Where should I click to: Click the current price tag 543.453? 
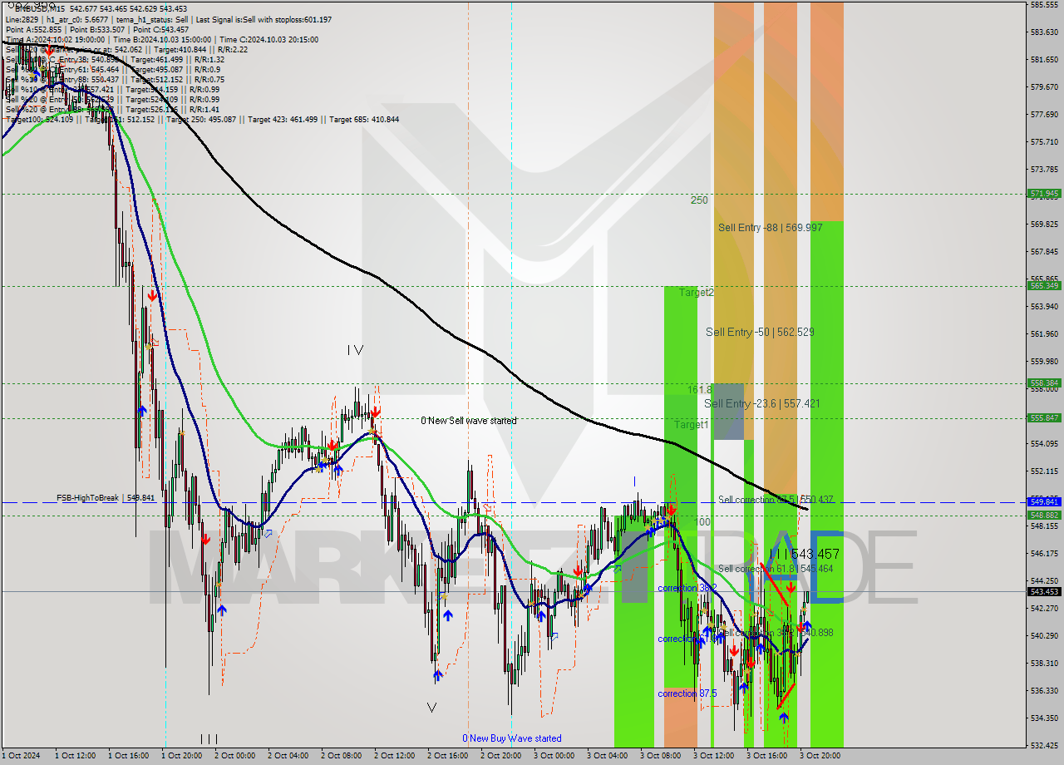[x=1045, y=591]
